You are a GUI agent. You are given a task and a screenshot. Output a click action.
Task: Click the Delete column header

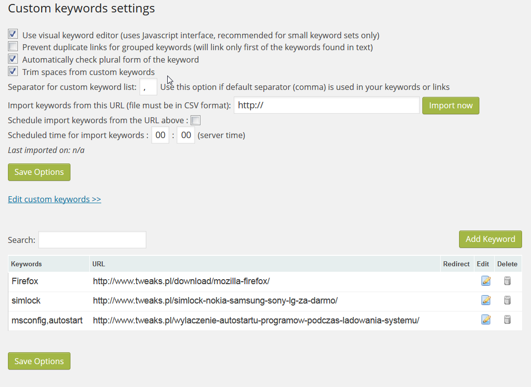point(507,264)
